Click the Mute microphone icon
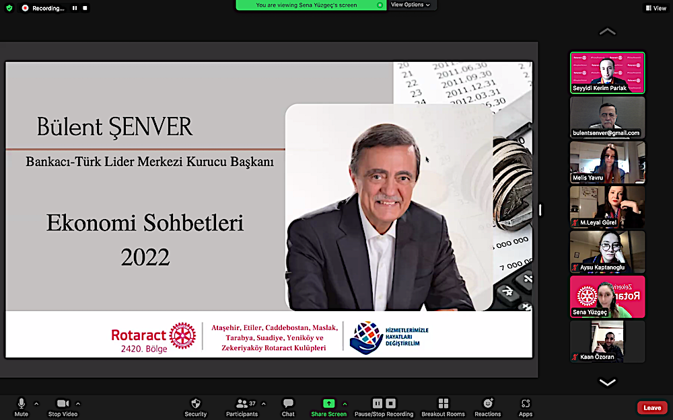673x420 pixels. [21, 403]
